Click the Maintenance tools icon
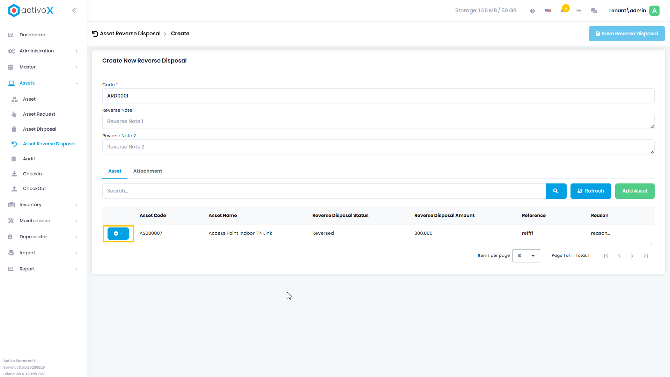Screen dimensions: 670x377 [11, 221]
